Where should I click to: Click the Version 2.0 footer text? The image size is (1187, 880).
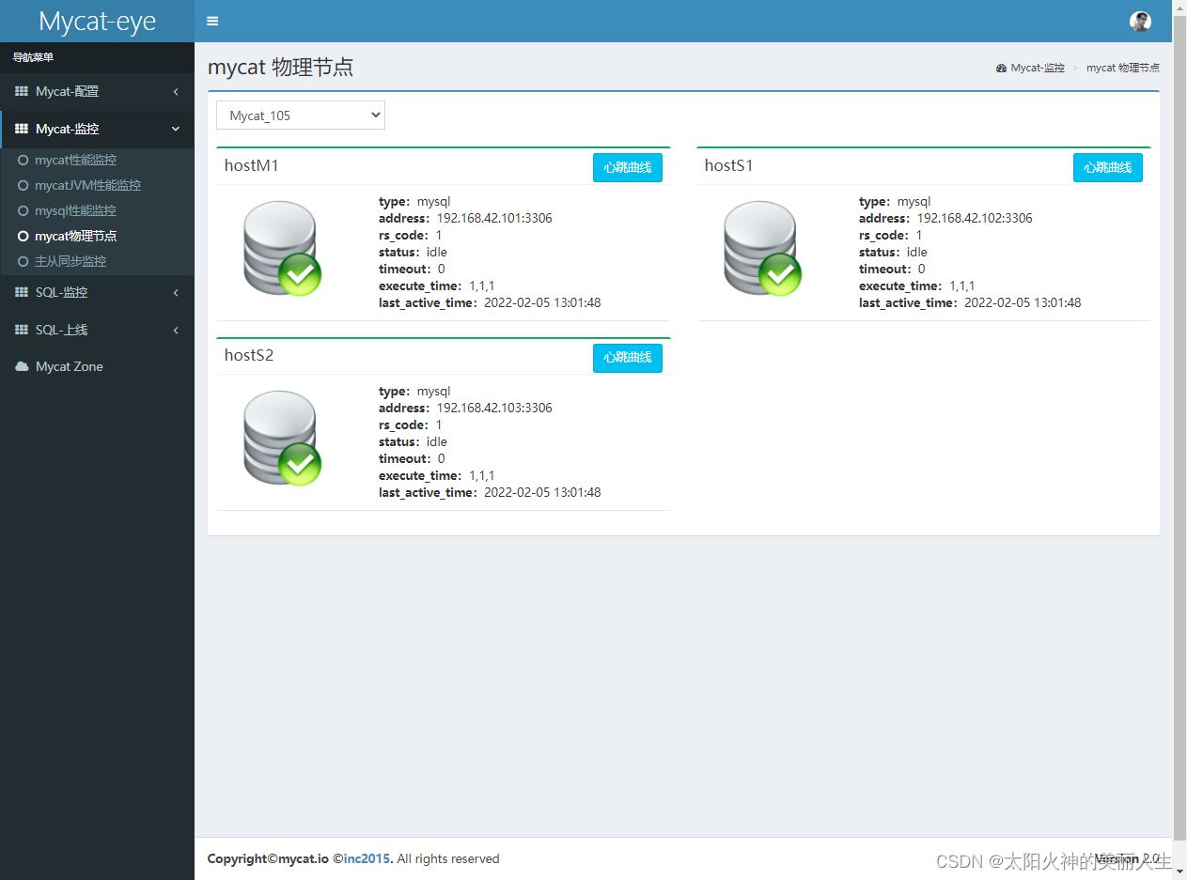[x=1128, y=858]
